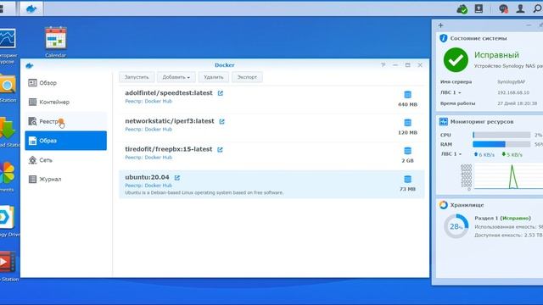The image size is (543, 305).
Task: Open the Мониторинг ресурсов widget title
Action: (x=482, y=122)
